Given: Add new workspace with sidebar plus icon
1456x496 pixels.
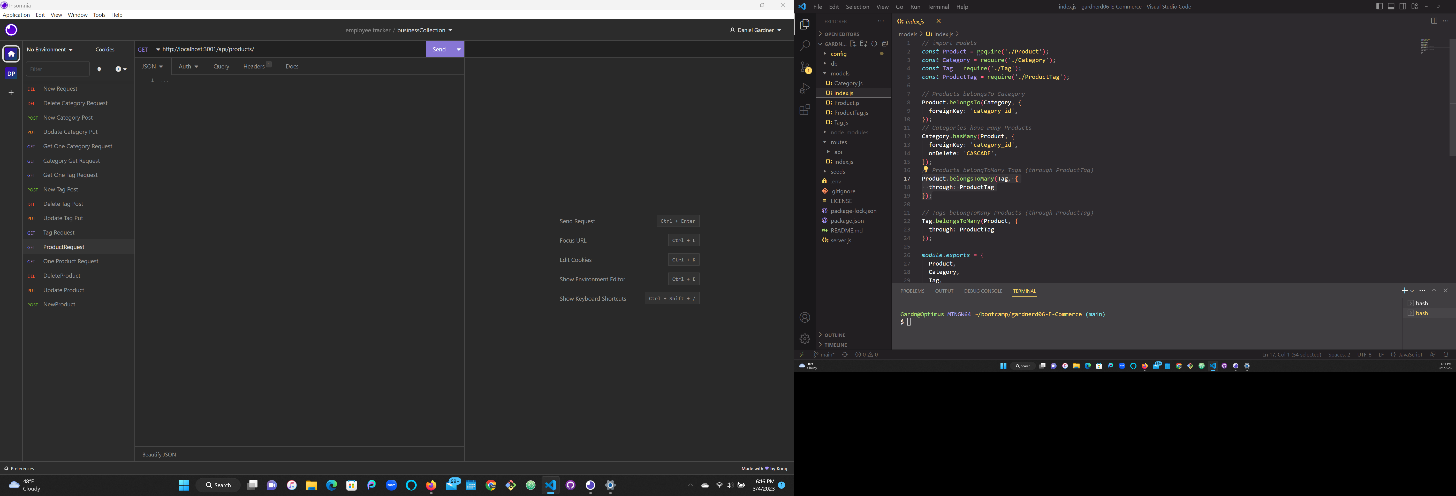Looking at the screenshot, I should pyautogui.click(x=11, y=92).
